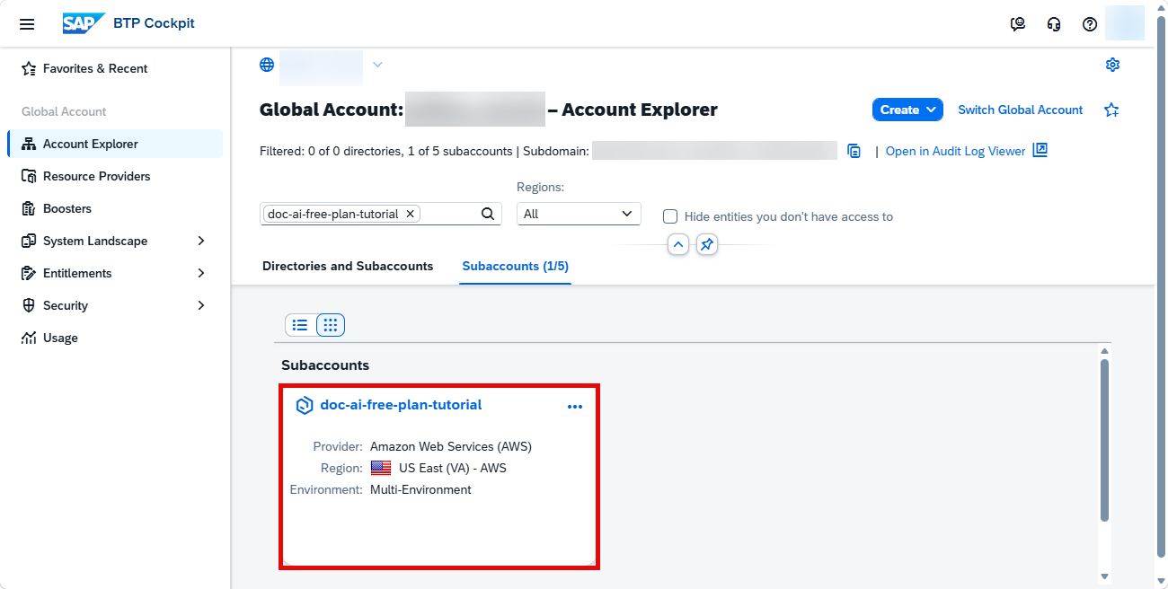This screenshot has height=589, width=1168.
Task: Open the Regions dropdown
Action: point(579,214)
